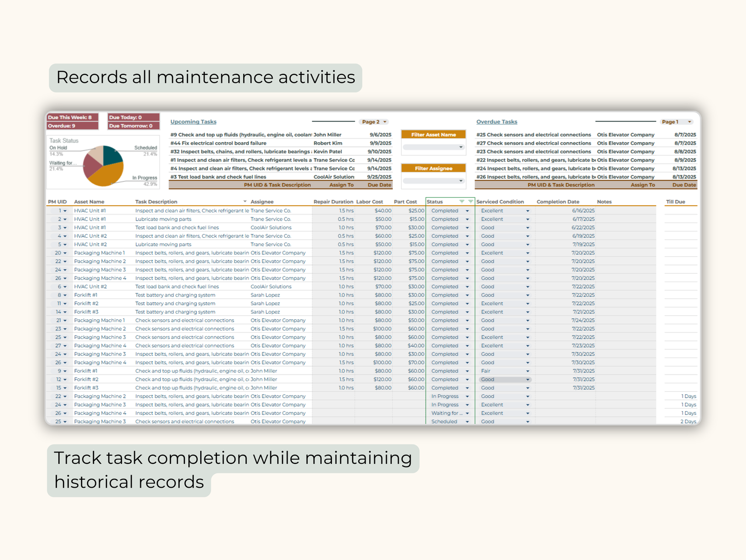The width and height of the screenshot is (746, 560).
Task: Click the arrow on the Waiting for status cell
Action: pyautogui.click(x=467, y=413)
